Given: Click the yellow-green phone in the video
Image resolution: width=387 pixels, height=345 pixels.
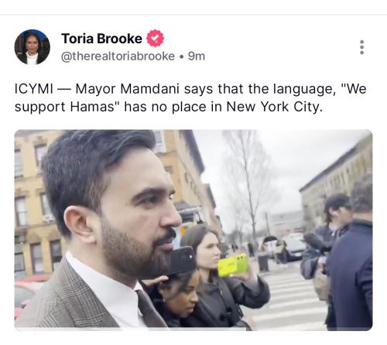Looking at the screenshot, I should coord(233,265).
